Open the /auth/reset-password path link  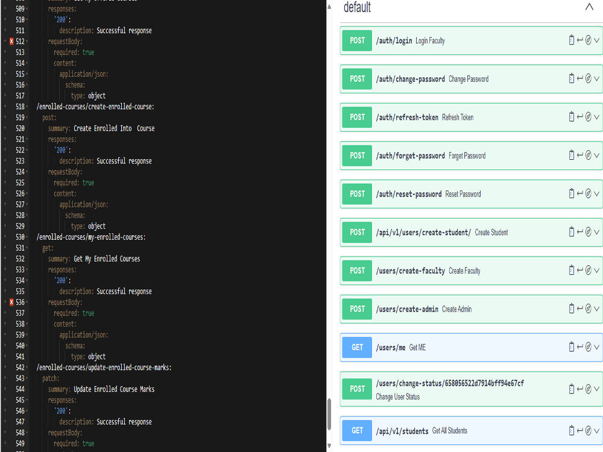(x=408, y=194)
